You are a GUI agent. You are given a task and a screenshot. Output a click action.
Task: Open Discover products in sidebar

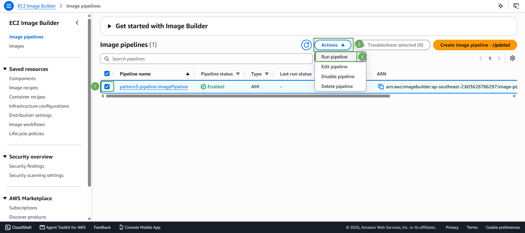[28, 217]
